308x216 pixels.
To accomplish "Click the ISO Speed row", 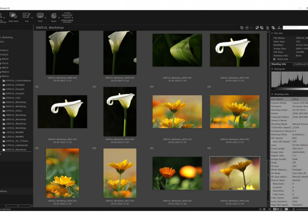I will (289, 138).
